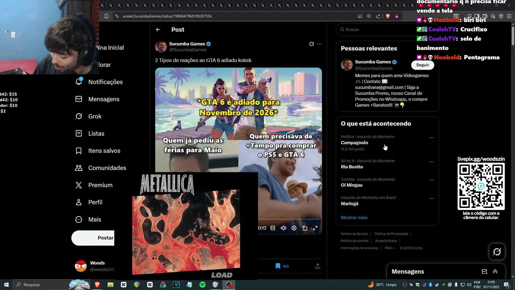The height and width of the screenshot is (290, 515).
Task: Open Listas in sidebar
Action: click(90, 133)
